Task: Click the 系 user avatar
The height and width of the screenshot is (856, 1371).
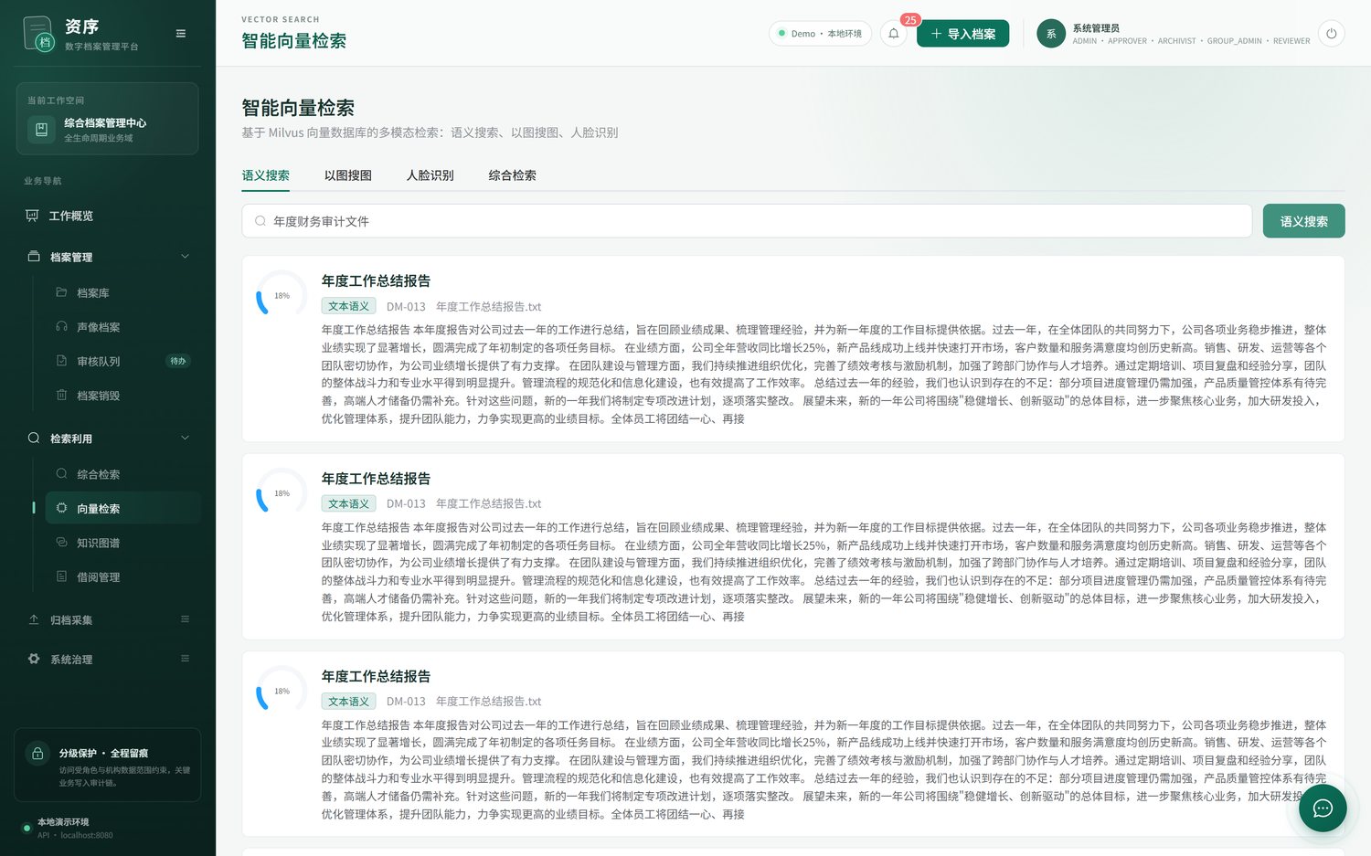Action: [1051, 34]
